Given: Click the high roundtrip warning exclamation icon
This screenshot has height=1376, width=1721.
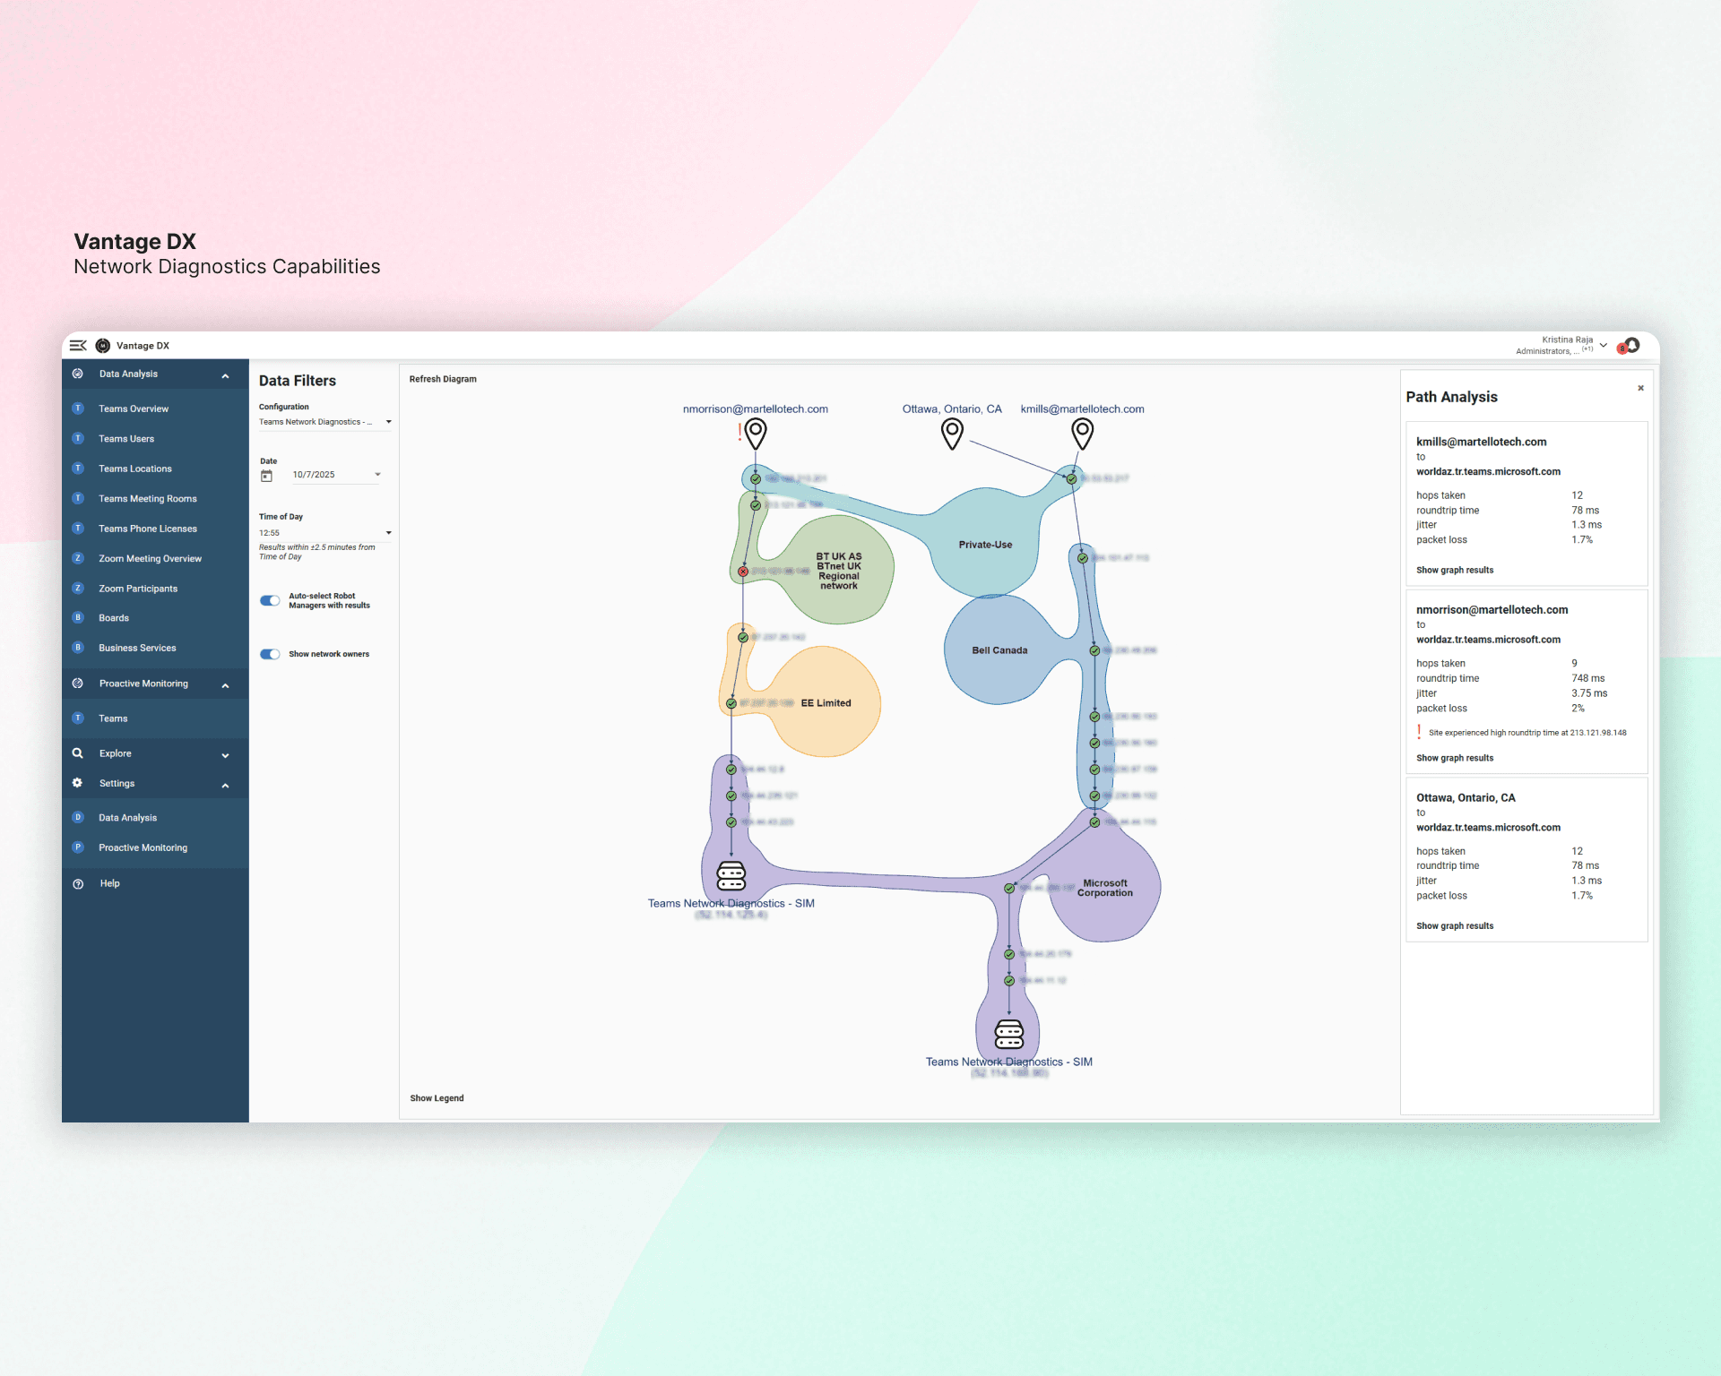Looking at the screenshot, I should pos(1419,732).
